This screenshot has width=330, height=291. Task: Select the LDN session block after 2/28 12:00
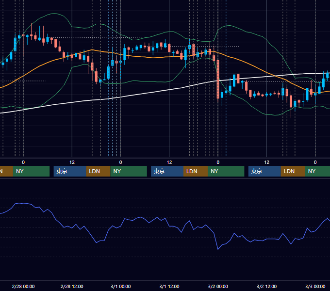(x=99, y=171)
